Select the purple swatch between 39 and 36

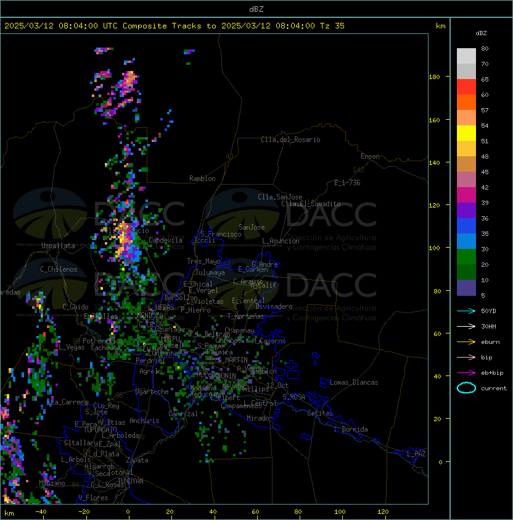(466, 210)
